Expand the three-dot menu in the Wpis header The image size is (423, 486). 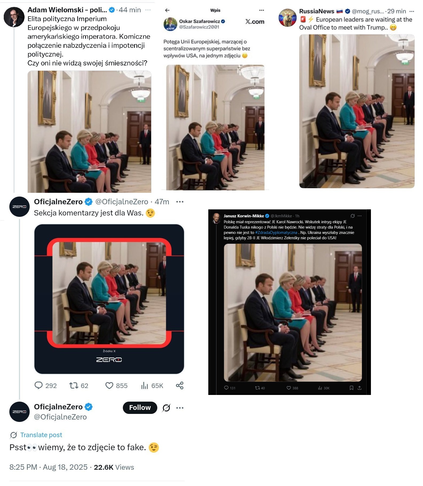[261, 10]
